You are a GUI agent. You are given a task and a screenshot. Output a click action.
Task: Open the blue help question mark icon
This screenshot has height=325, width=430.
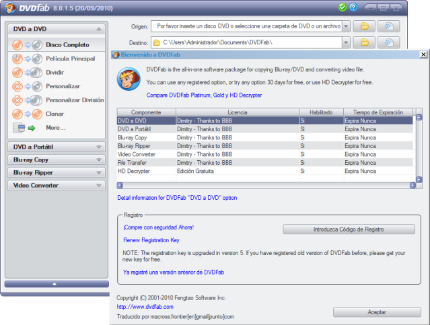pyautogui.click(x=353, y=7)
